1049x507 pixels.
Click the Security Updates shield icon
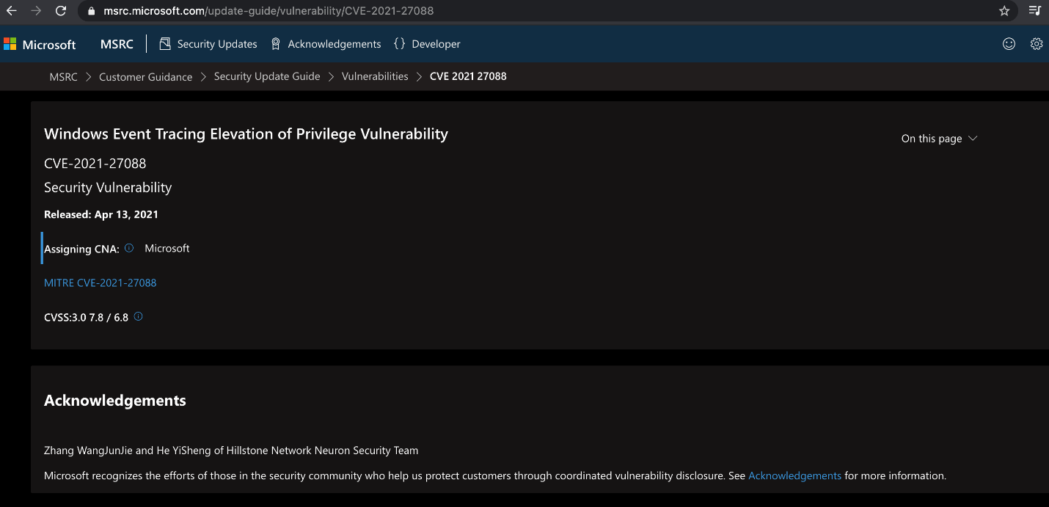[x=165, y=44]
